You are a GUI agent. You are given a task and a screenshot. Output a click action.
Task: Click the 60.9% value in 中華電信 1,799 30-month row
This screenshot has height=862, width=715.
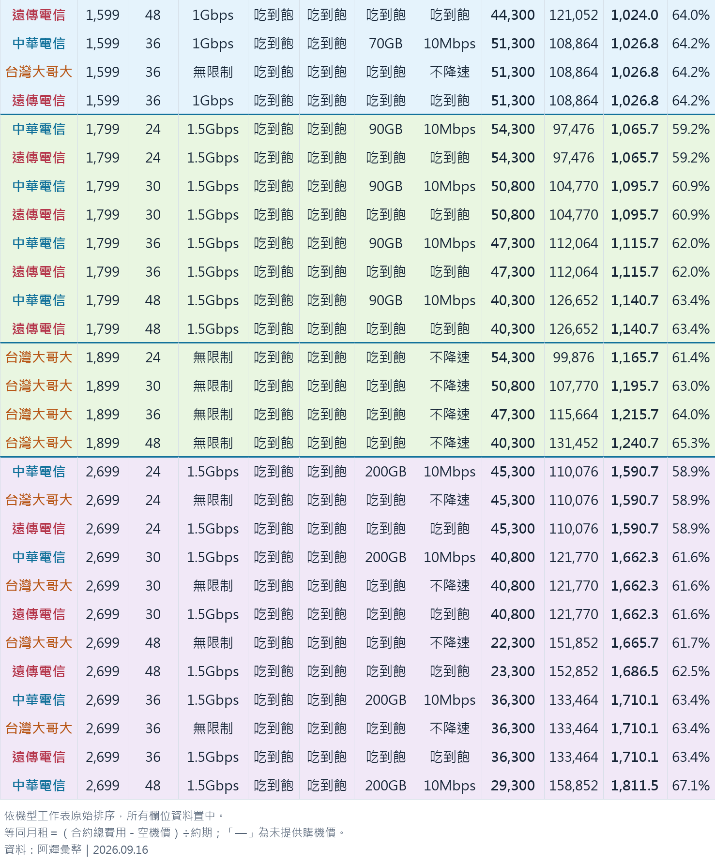coord(691,186)
